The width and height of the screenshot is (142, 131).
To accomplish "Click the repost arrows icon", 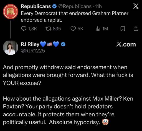I will tap(49, 28).
